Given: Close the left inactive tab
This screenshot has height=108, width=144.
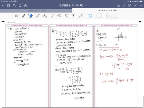Looking at the screenshot, I should pyautogui.click(x=2, y=11).
